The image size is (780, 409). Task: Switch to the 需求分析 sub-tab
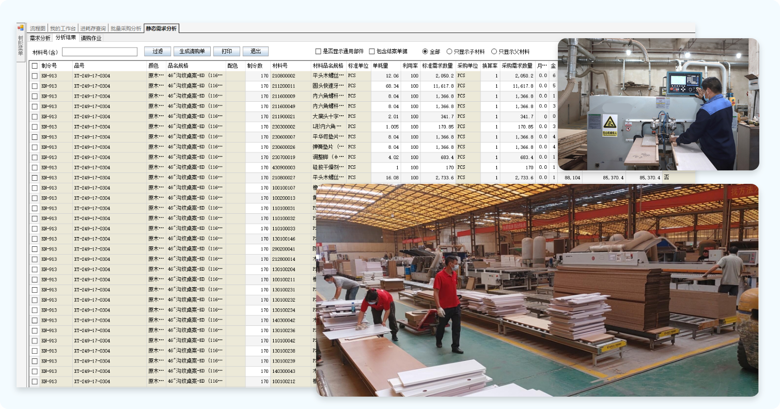40,38
